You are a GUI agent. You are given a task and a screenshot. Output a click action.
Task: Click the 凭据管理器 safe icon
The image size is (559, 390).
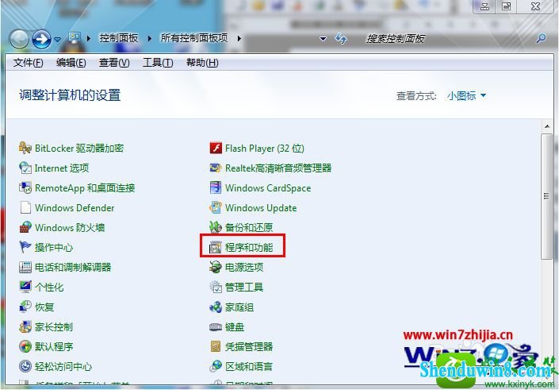pos(216,346)
